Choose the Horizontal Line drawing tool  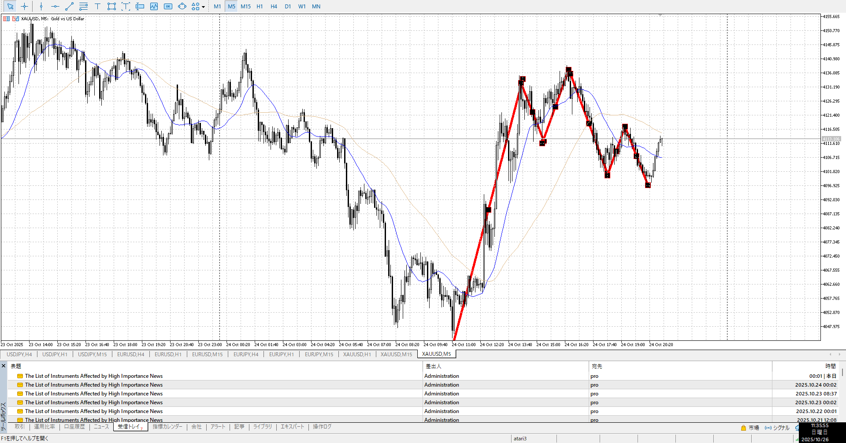pyautogui.click(x=55, y=7)
